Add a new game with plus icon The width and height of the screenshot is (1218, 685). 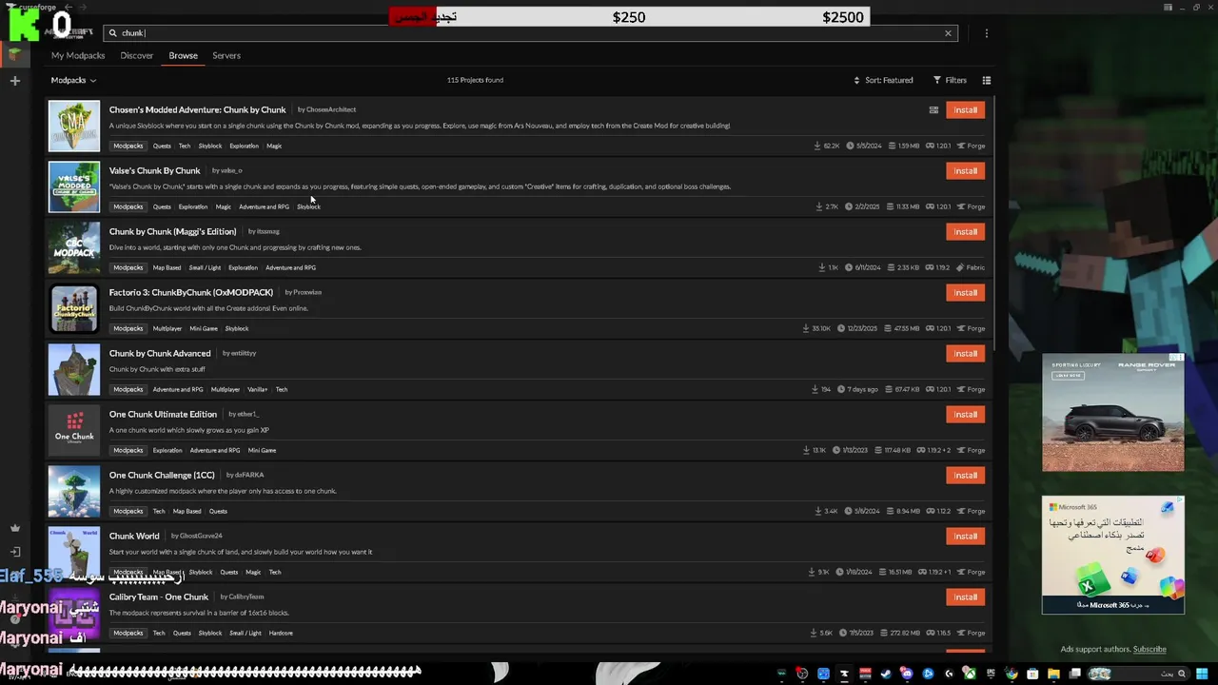[x=14, y=81]
